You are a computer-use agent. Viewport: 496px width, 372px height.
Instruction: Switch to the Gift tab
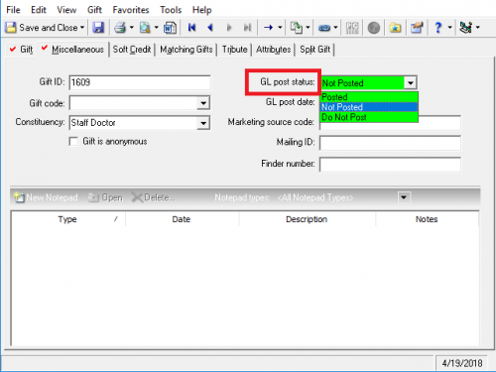21,50
